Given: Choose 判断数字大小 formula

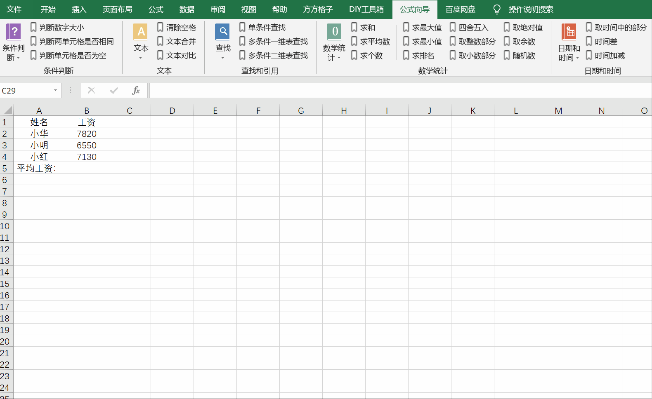Looking at the screenshot, I should click(x=57, y=27).
